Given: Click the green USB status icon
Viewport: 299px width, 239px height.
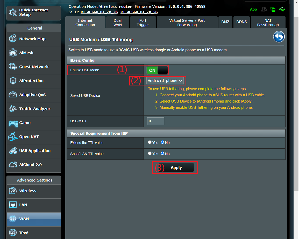Looking at the screenshot, I should click(x=282, y=9).
